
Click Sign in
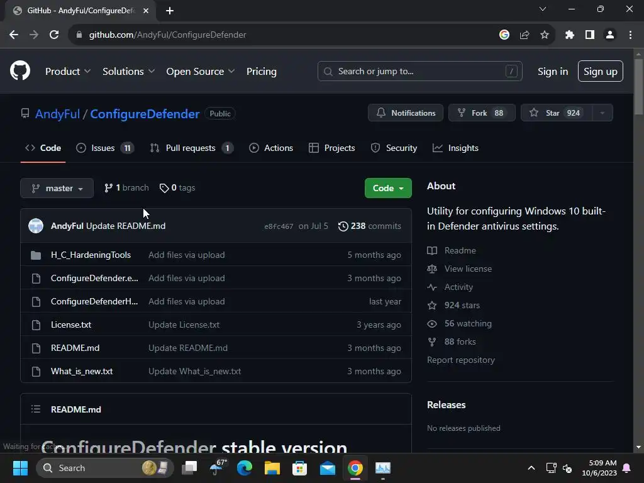click(x=553, y=71)
